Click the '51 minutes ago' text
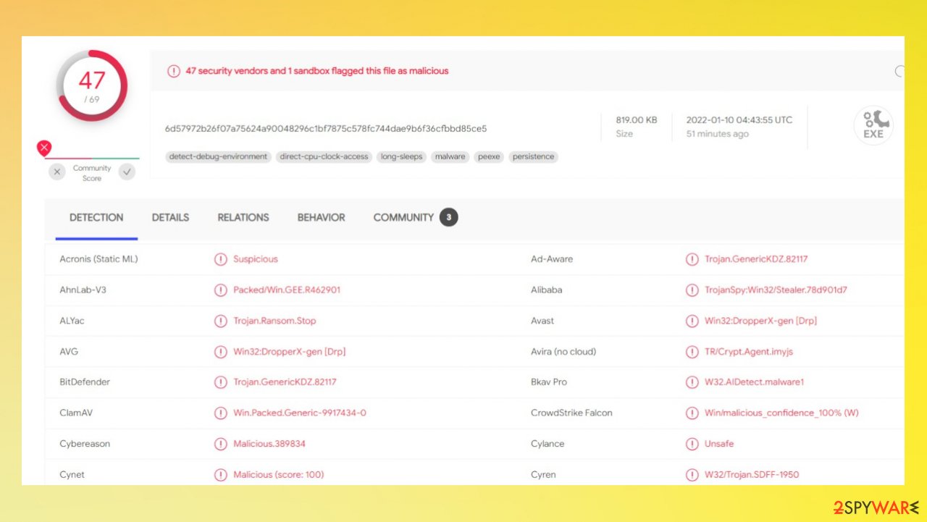Image resolution: width=927 pixels, height=522 pixels. (x=718, y=134)
